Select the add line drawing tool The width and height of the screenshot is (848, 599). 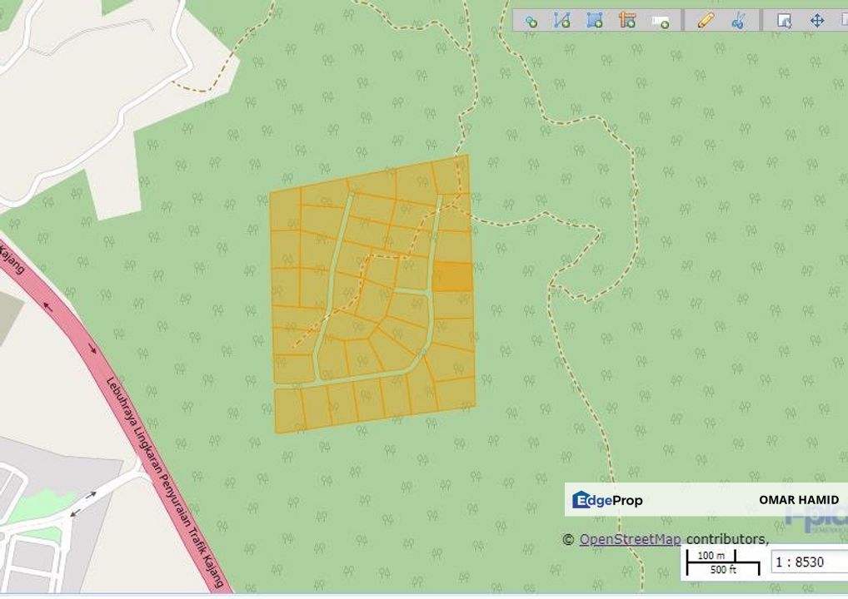(562, 21)
